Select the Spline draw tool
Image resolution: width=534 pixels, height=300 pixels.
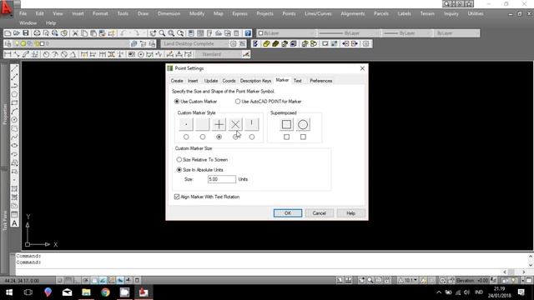[14, 137]
